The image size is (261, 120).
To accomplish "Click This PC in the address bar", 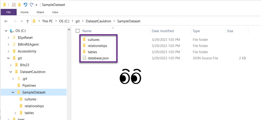I will pos(47,21).
